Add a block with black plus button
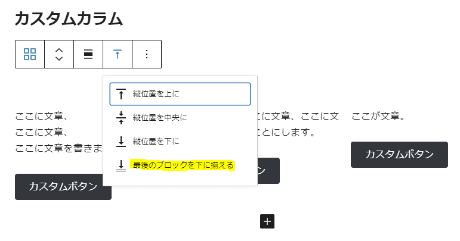 tap(267, 221)
